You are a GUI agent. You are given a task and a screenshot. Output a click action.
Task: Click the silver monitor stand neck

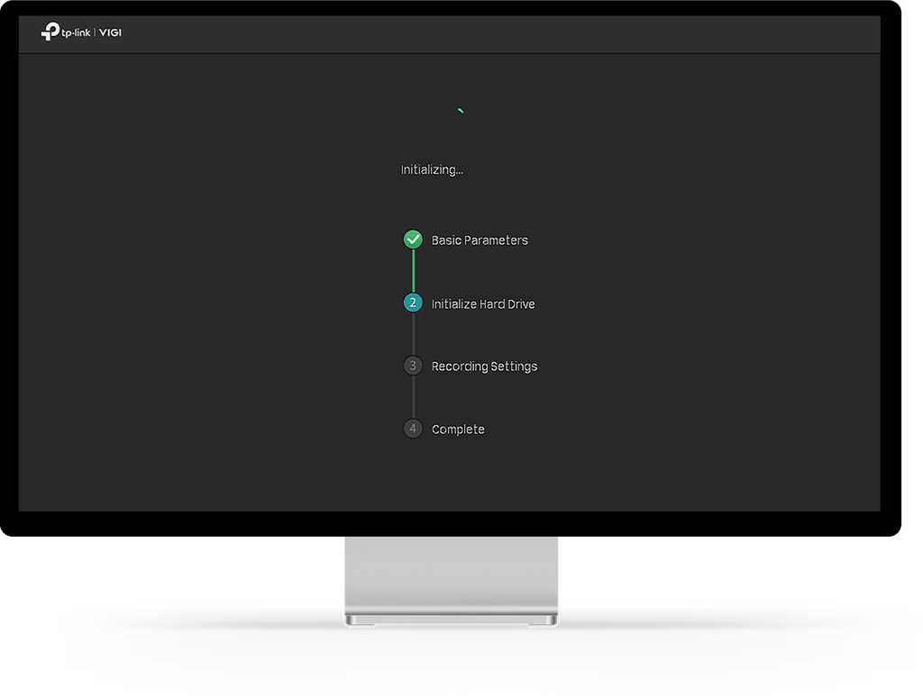(x=451, y=572)
